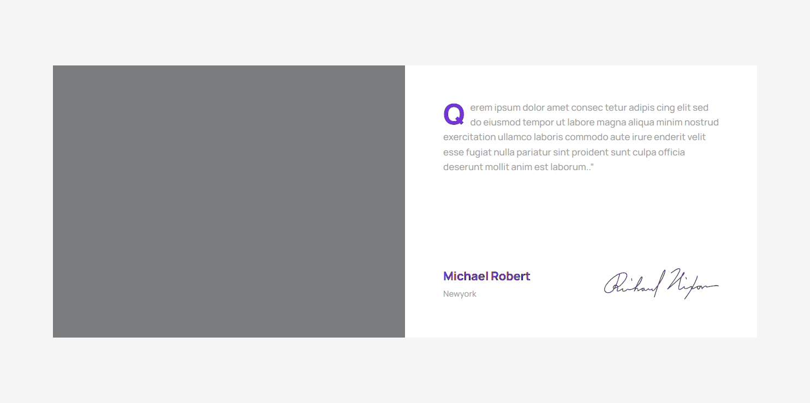The height and width of the screenshot is (403, 810).
Task: Click the Newyork location label
Action: click(x=460, y=294)
